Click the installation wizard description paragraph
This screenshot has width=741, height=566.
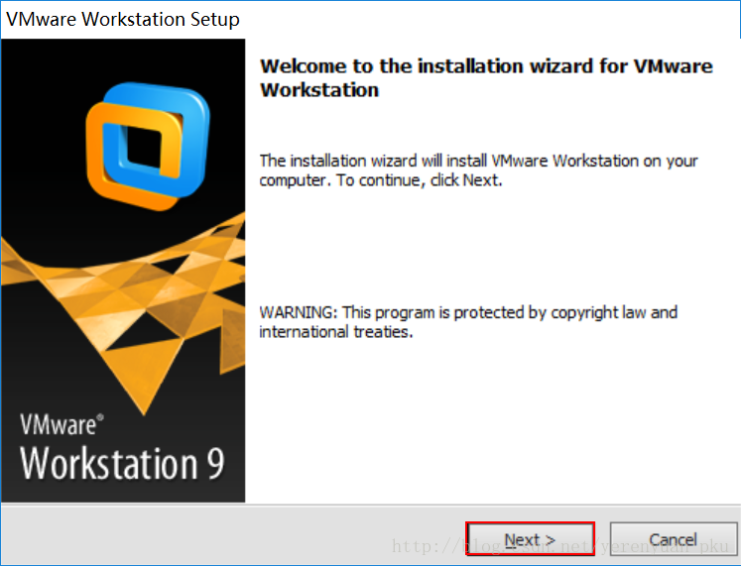coord(478,170)
